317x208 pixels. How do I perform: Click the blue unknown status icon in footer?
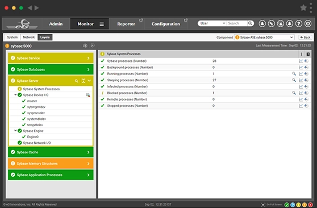293,205
